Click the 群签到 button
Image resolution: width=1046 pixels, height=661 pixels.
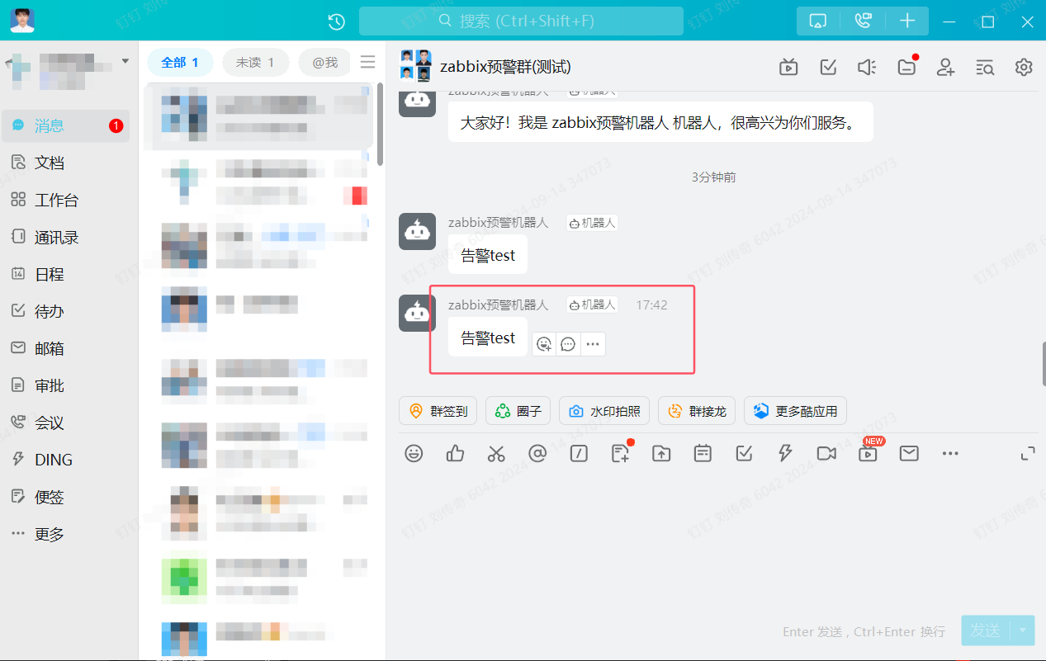pyautogui.click(x=438, y=411)
